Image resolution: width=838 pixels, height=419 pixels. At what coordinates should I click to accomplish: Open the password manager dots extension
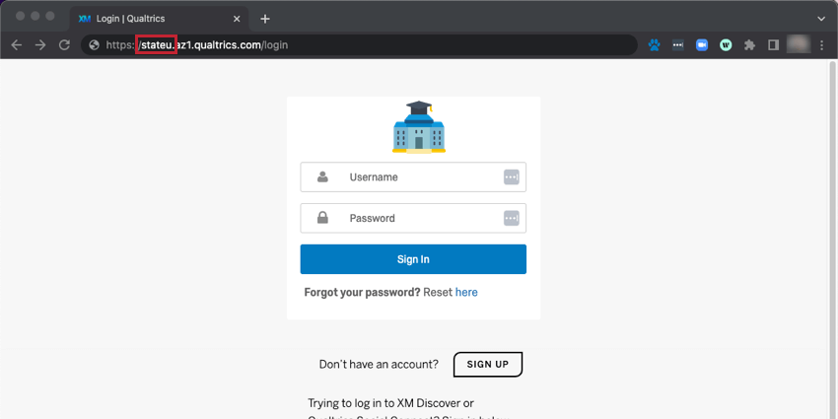tap(677, 45)
